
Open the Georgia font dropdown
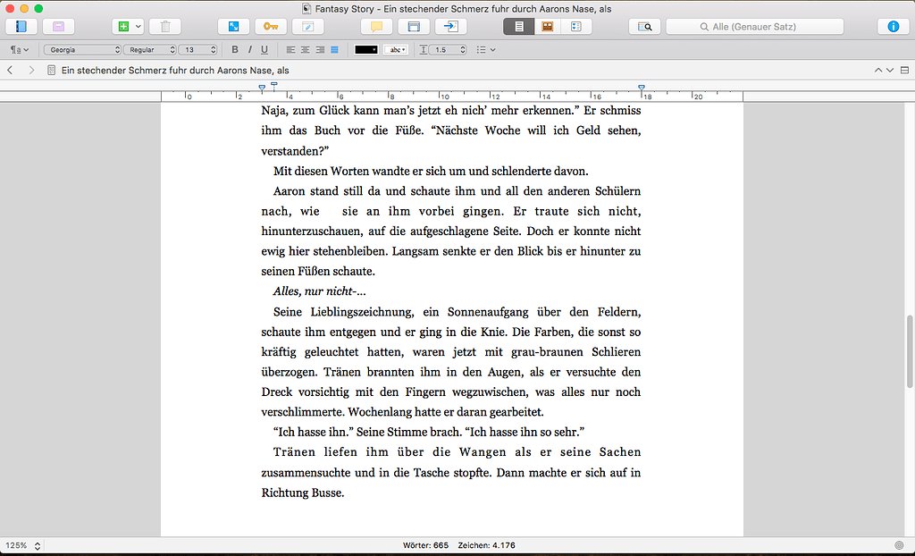tap(80, 49)
